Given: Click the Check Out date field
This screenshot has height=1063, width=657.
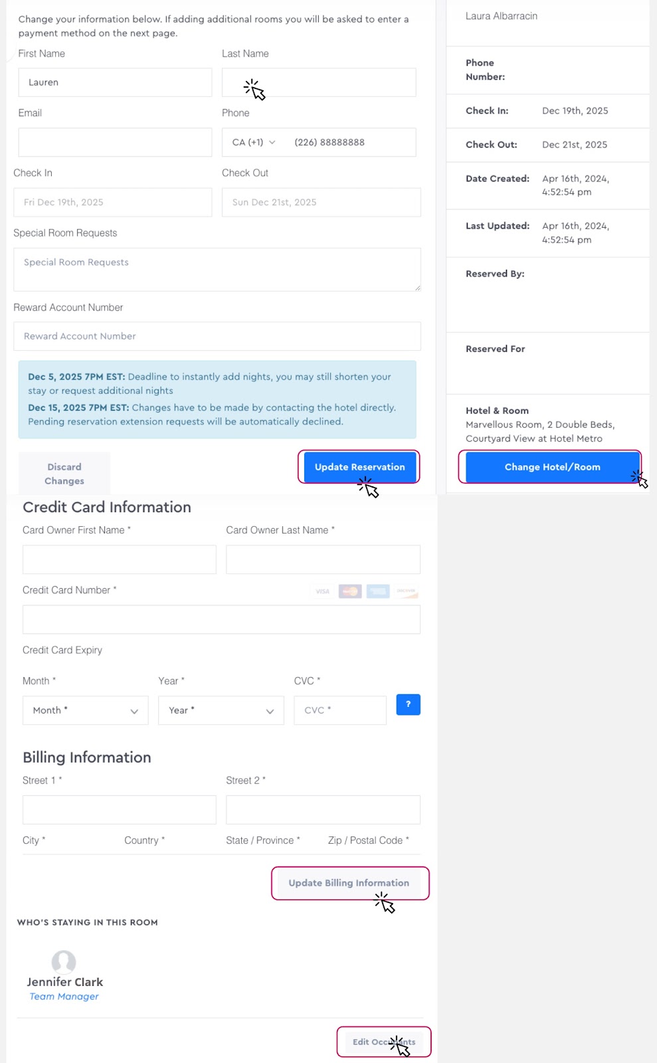Looking at the screenshot, I should click(x=321, y=202).
